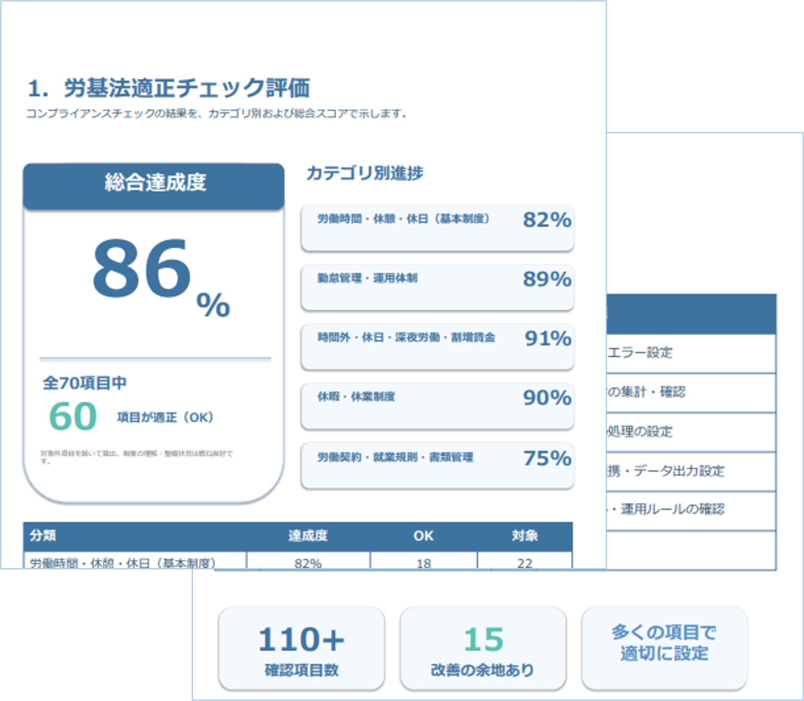Click the 対象 column header
The height and width of the screenshot is (701, 804).
tap(525, 536)
